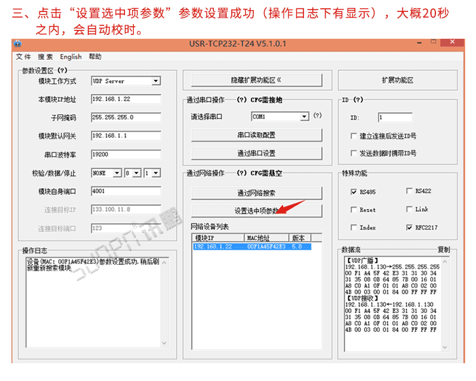
Task: Disable the RFC2217 checkbox
Action: (x=409, y=227)
